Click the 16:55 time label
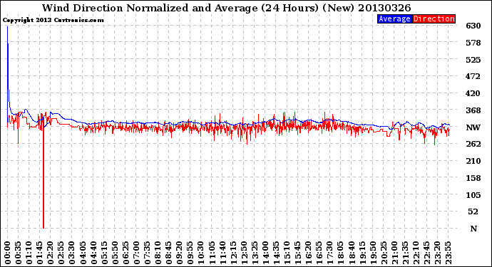 [x=319, y=253]
